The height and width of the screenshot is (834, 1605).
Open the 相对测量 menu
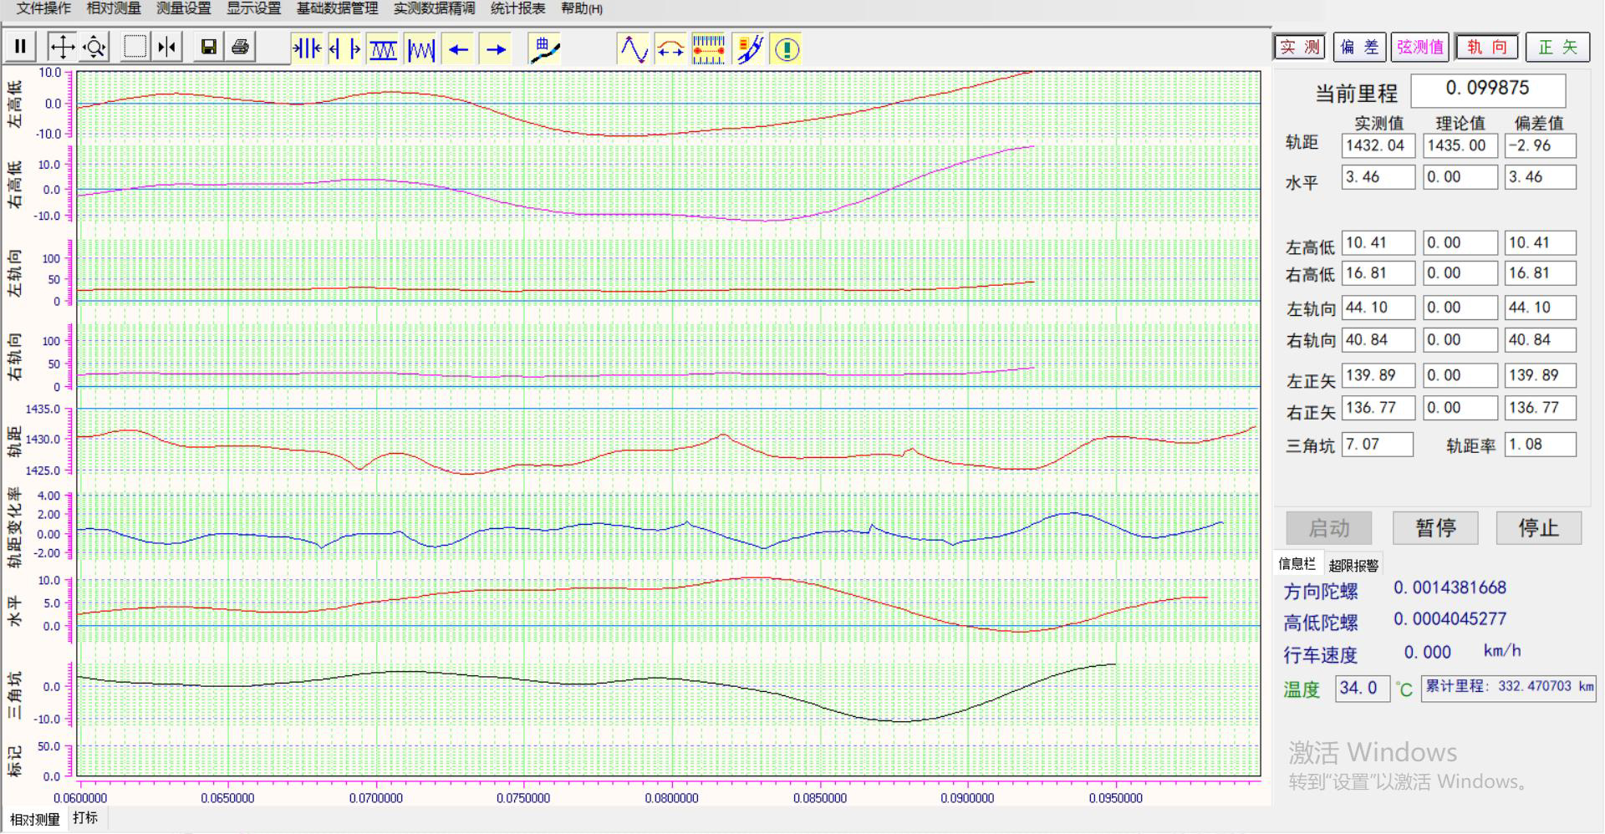tap(114, 8)
